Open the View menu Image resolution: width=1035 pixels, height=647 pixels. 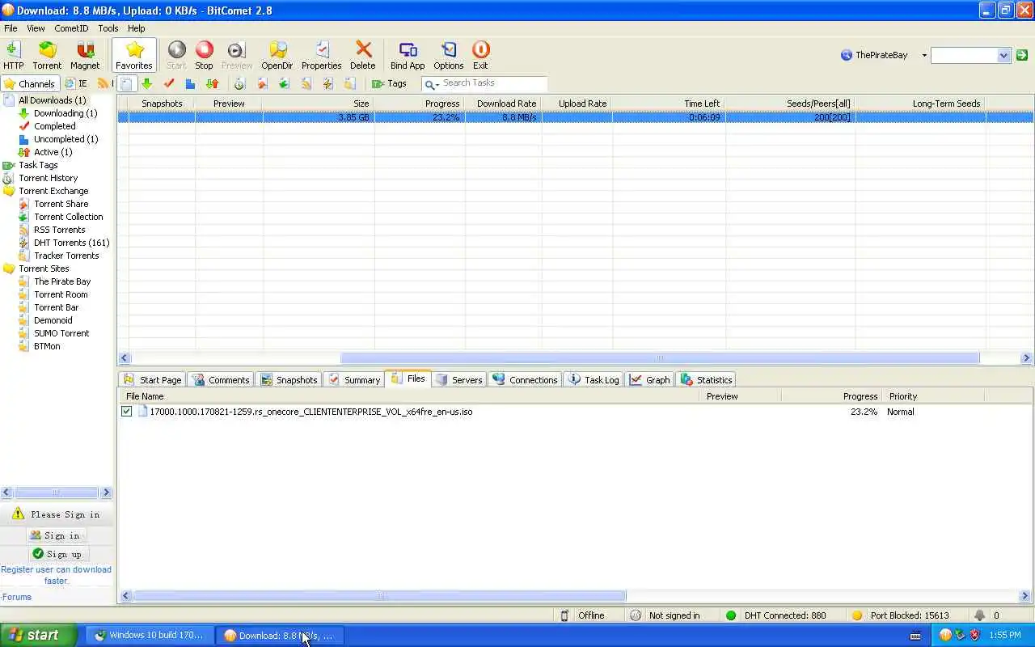click(36, 28)
